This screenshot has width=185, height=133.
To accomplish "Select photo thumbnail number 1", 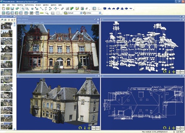I will click(x=7, y=26).
